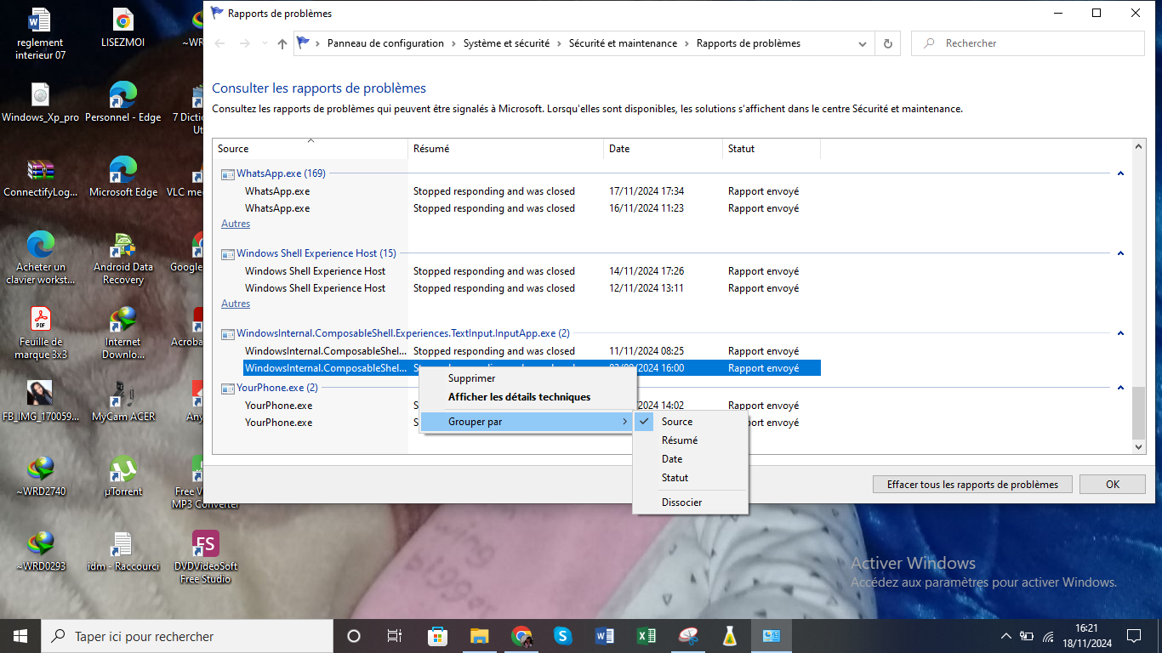Expand chevron after Sécurité et maintenance breadcrumb
The width and height of the screenshot is (1162, 653).
pyautogui.click(x=687, y=43)
